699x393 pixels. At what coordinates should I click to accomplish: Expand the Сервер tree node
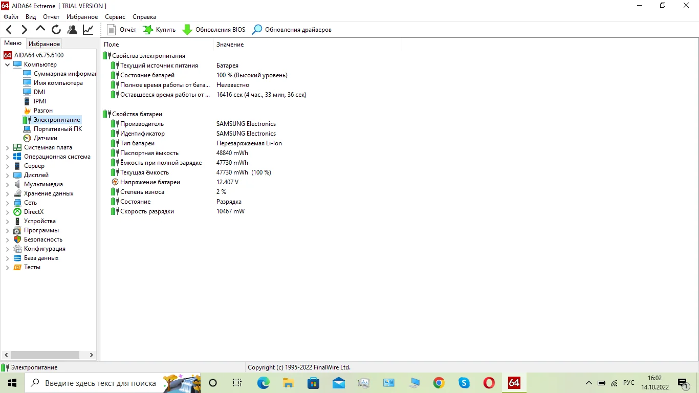coord(7,166)
